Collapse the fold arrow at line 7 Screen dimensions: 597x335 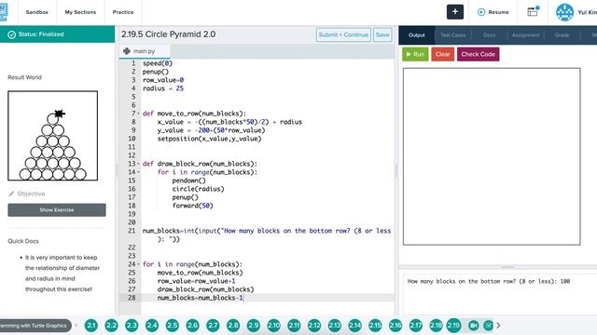pos(138,114)
